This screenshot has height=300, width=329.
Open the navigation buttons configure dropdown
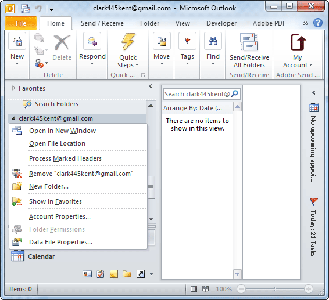(x=151, y=274)
